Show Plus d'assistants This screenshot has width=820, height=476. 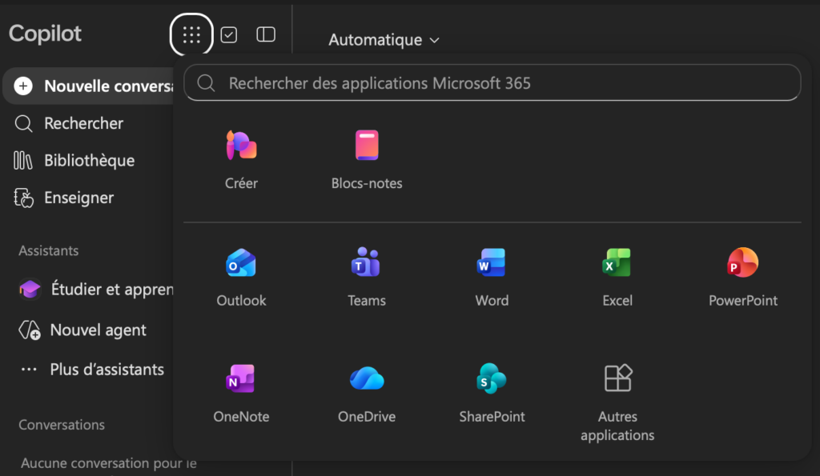pos(91,370)
